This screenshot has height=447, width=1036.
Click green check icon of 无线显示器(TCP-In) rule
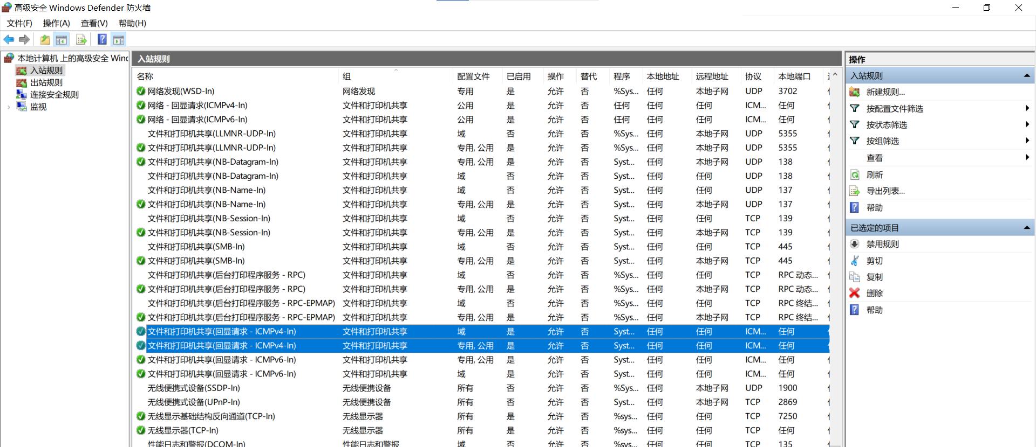(x=141, y=430)
